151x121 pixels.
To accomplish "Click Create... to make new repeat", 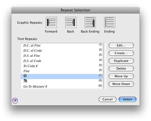I will 121,53.
